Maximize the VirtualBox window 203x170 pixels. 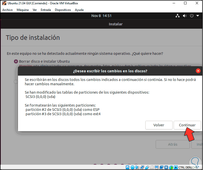click(185, 3)
